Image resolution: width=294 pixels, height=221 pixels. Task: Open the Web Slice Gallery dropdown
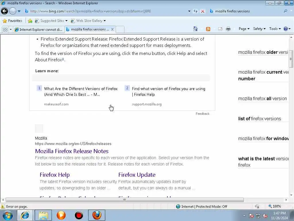(x=88, y=21)
